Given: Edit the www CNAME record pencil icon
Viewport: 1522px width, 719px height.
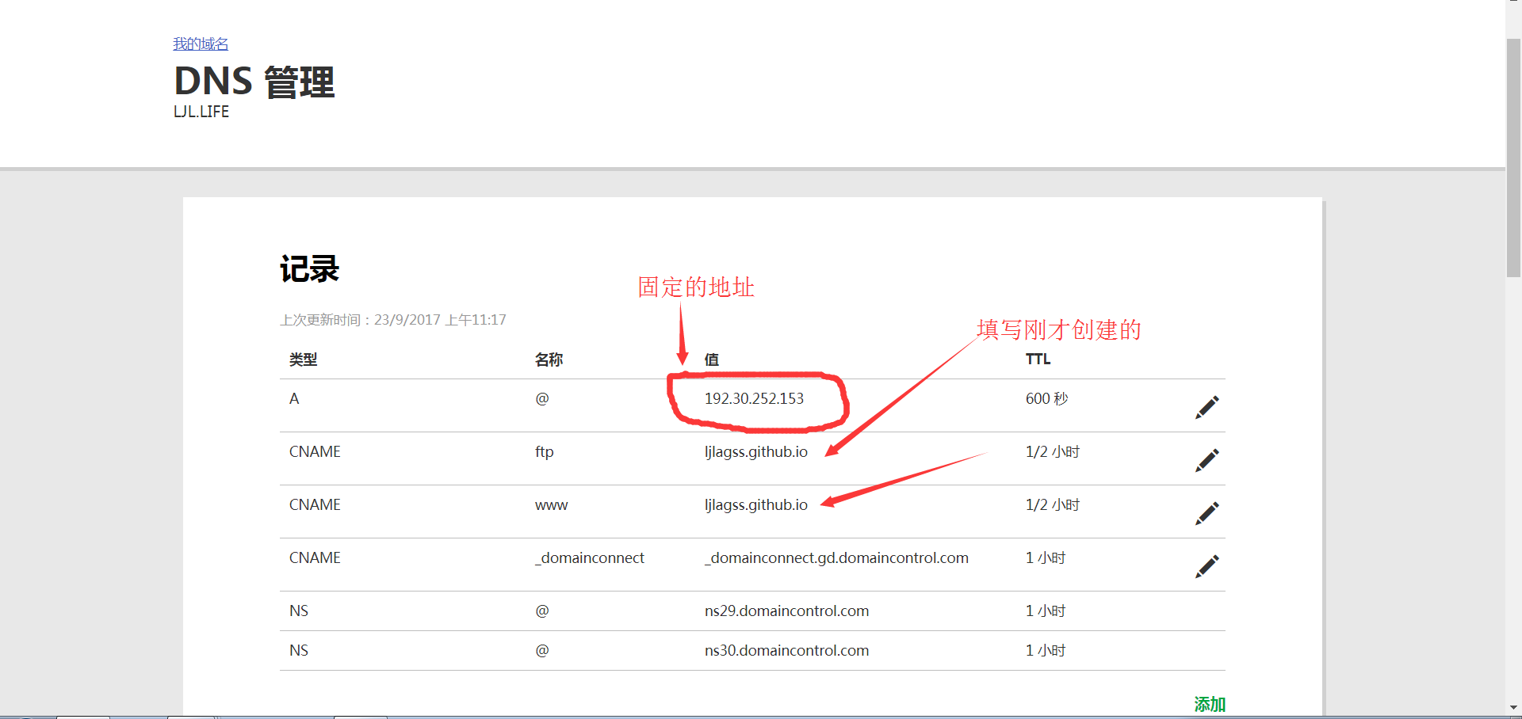Looking at the screenshot, I should click(1207, 513).
